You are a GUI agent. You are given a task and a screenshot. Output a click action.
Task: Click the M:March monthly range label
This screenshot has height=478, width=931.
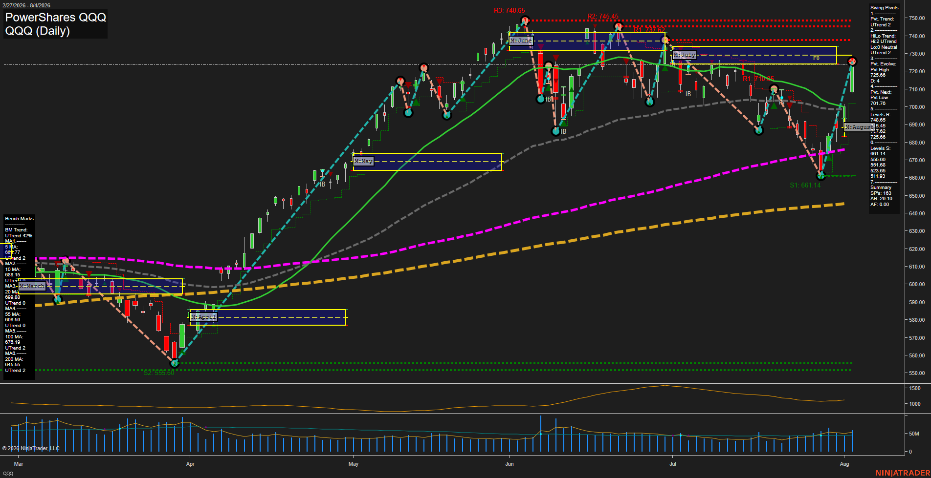(32, 286)
